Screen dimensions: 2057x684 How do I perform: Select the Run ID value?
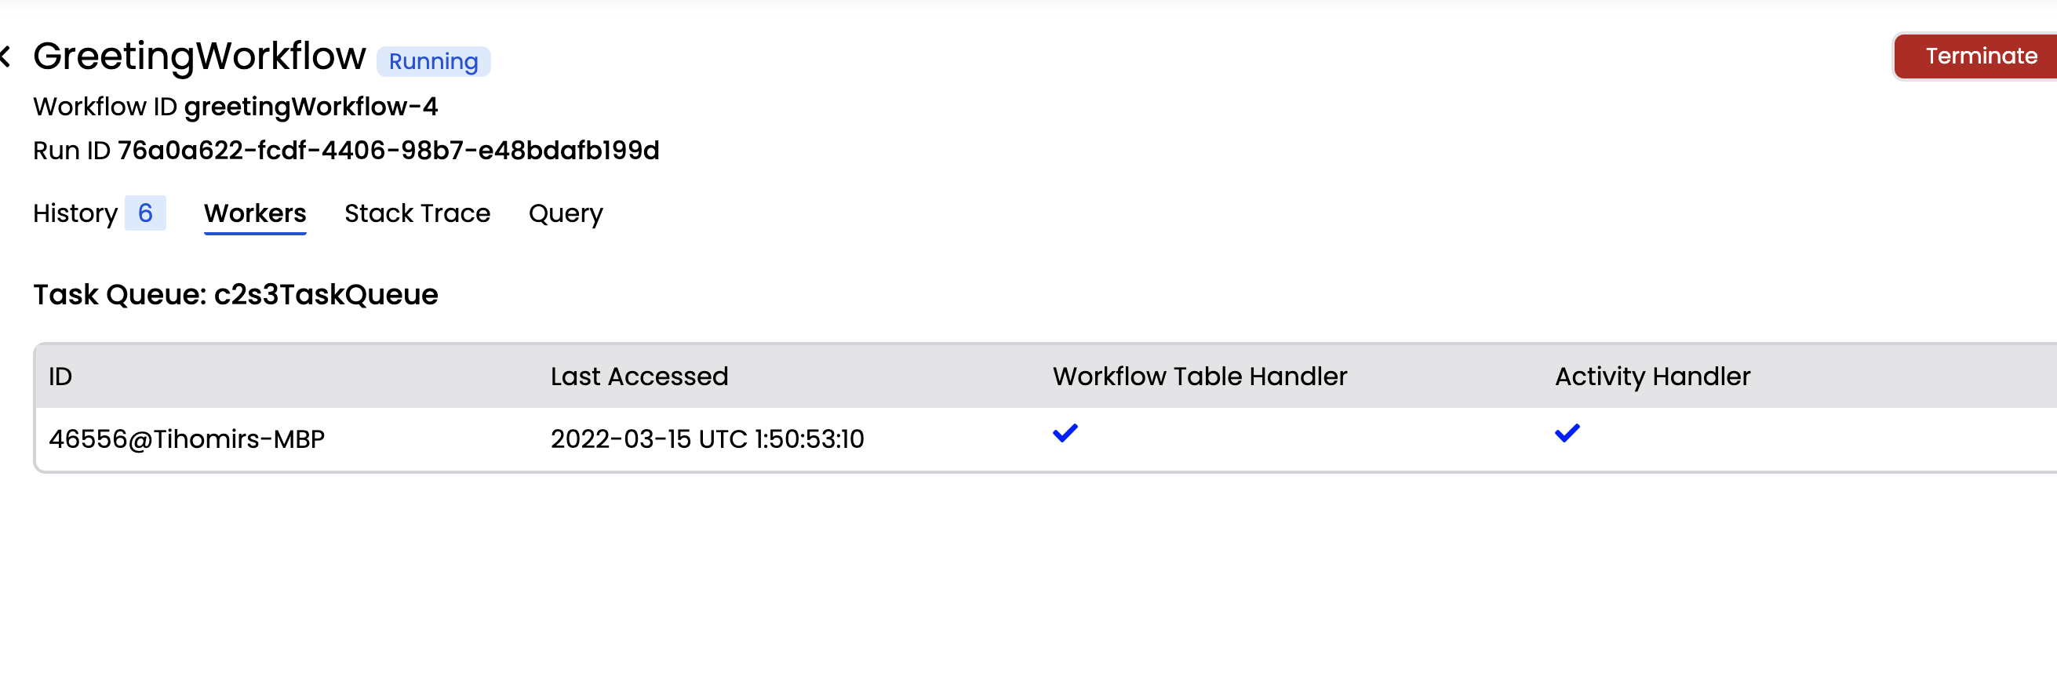389,150
